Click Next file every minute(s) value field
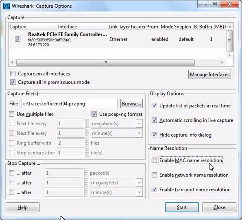The width and height of the screenshot is (242, 220). click(71, 133)
